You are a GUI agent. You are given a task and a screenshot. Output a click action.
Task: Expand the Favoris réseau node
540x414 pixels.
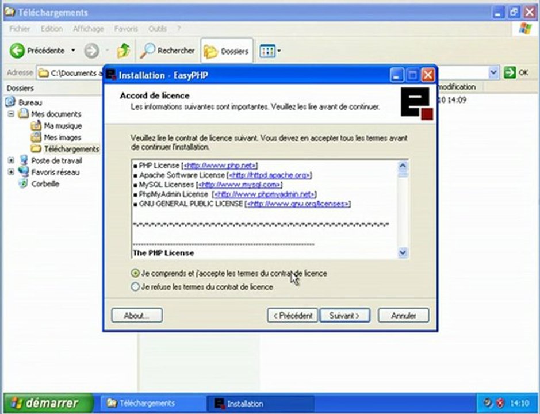(x=11, y=172)
